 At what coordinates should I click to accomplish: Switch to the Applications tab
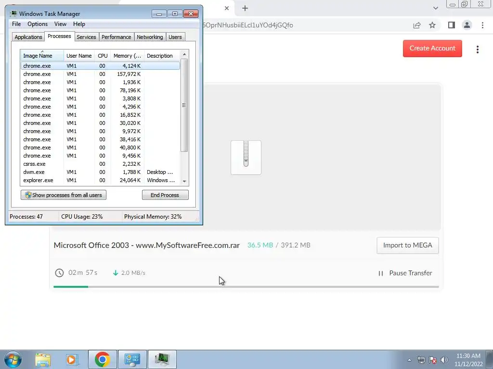coord(28,37)
